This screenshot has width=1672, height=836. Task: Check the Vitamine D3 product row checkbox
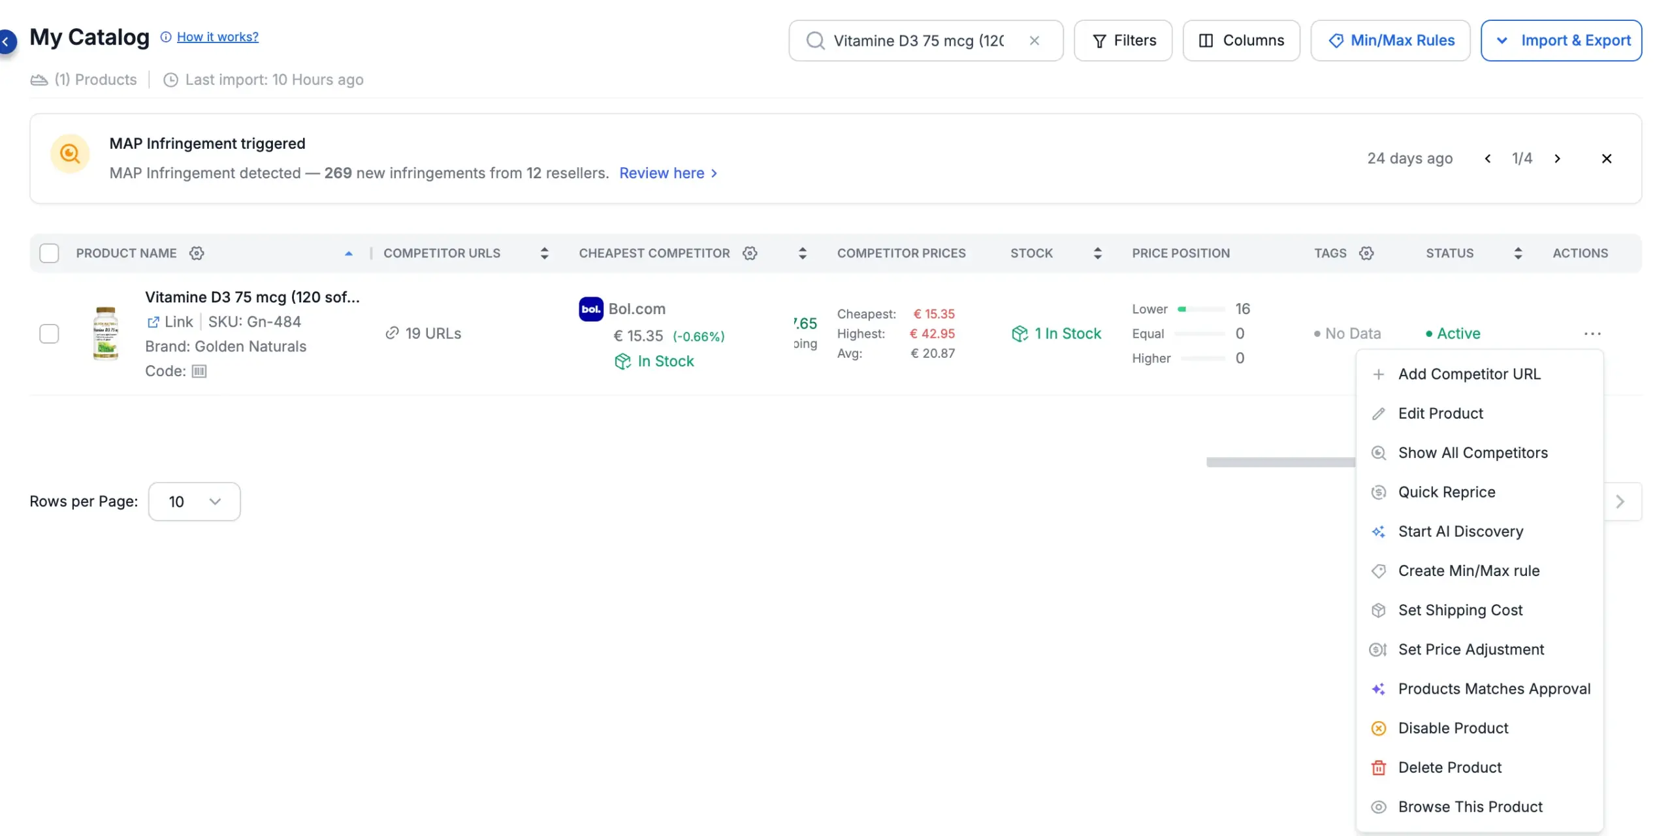49,334
